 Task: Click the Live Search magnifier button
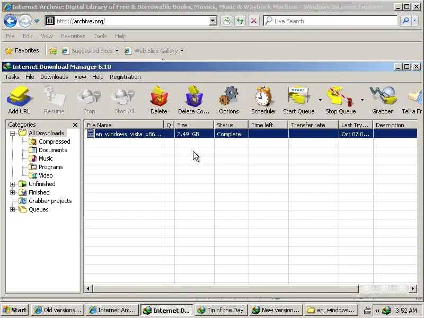(405, 21)
